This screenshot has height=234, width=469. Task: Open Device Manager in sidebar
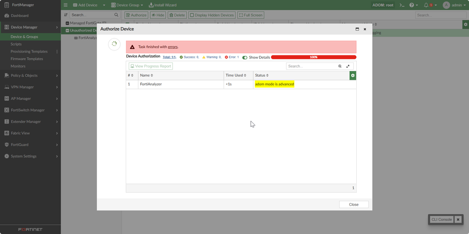(30, 27)
